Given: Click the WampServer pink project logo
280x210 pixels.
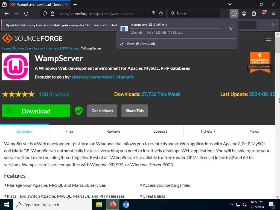Looking at the screenshot, I should (x=16, y=67).
